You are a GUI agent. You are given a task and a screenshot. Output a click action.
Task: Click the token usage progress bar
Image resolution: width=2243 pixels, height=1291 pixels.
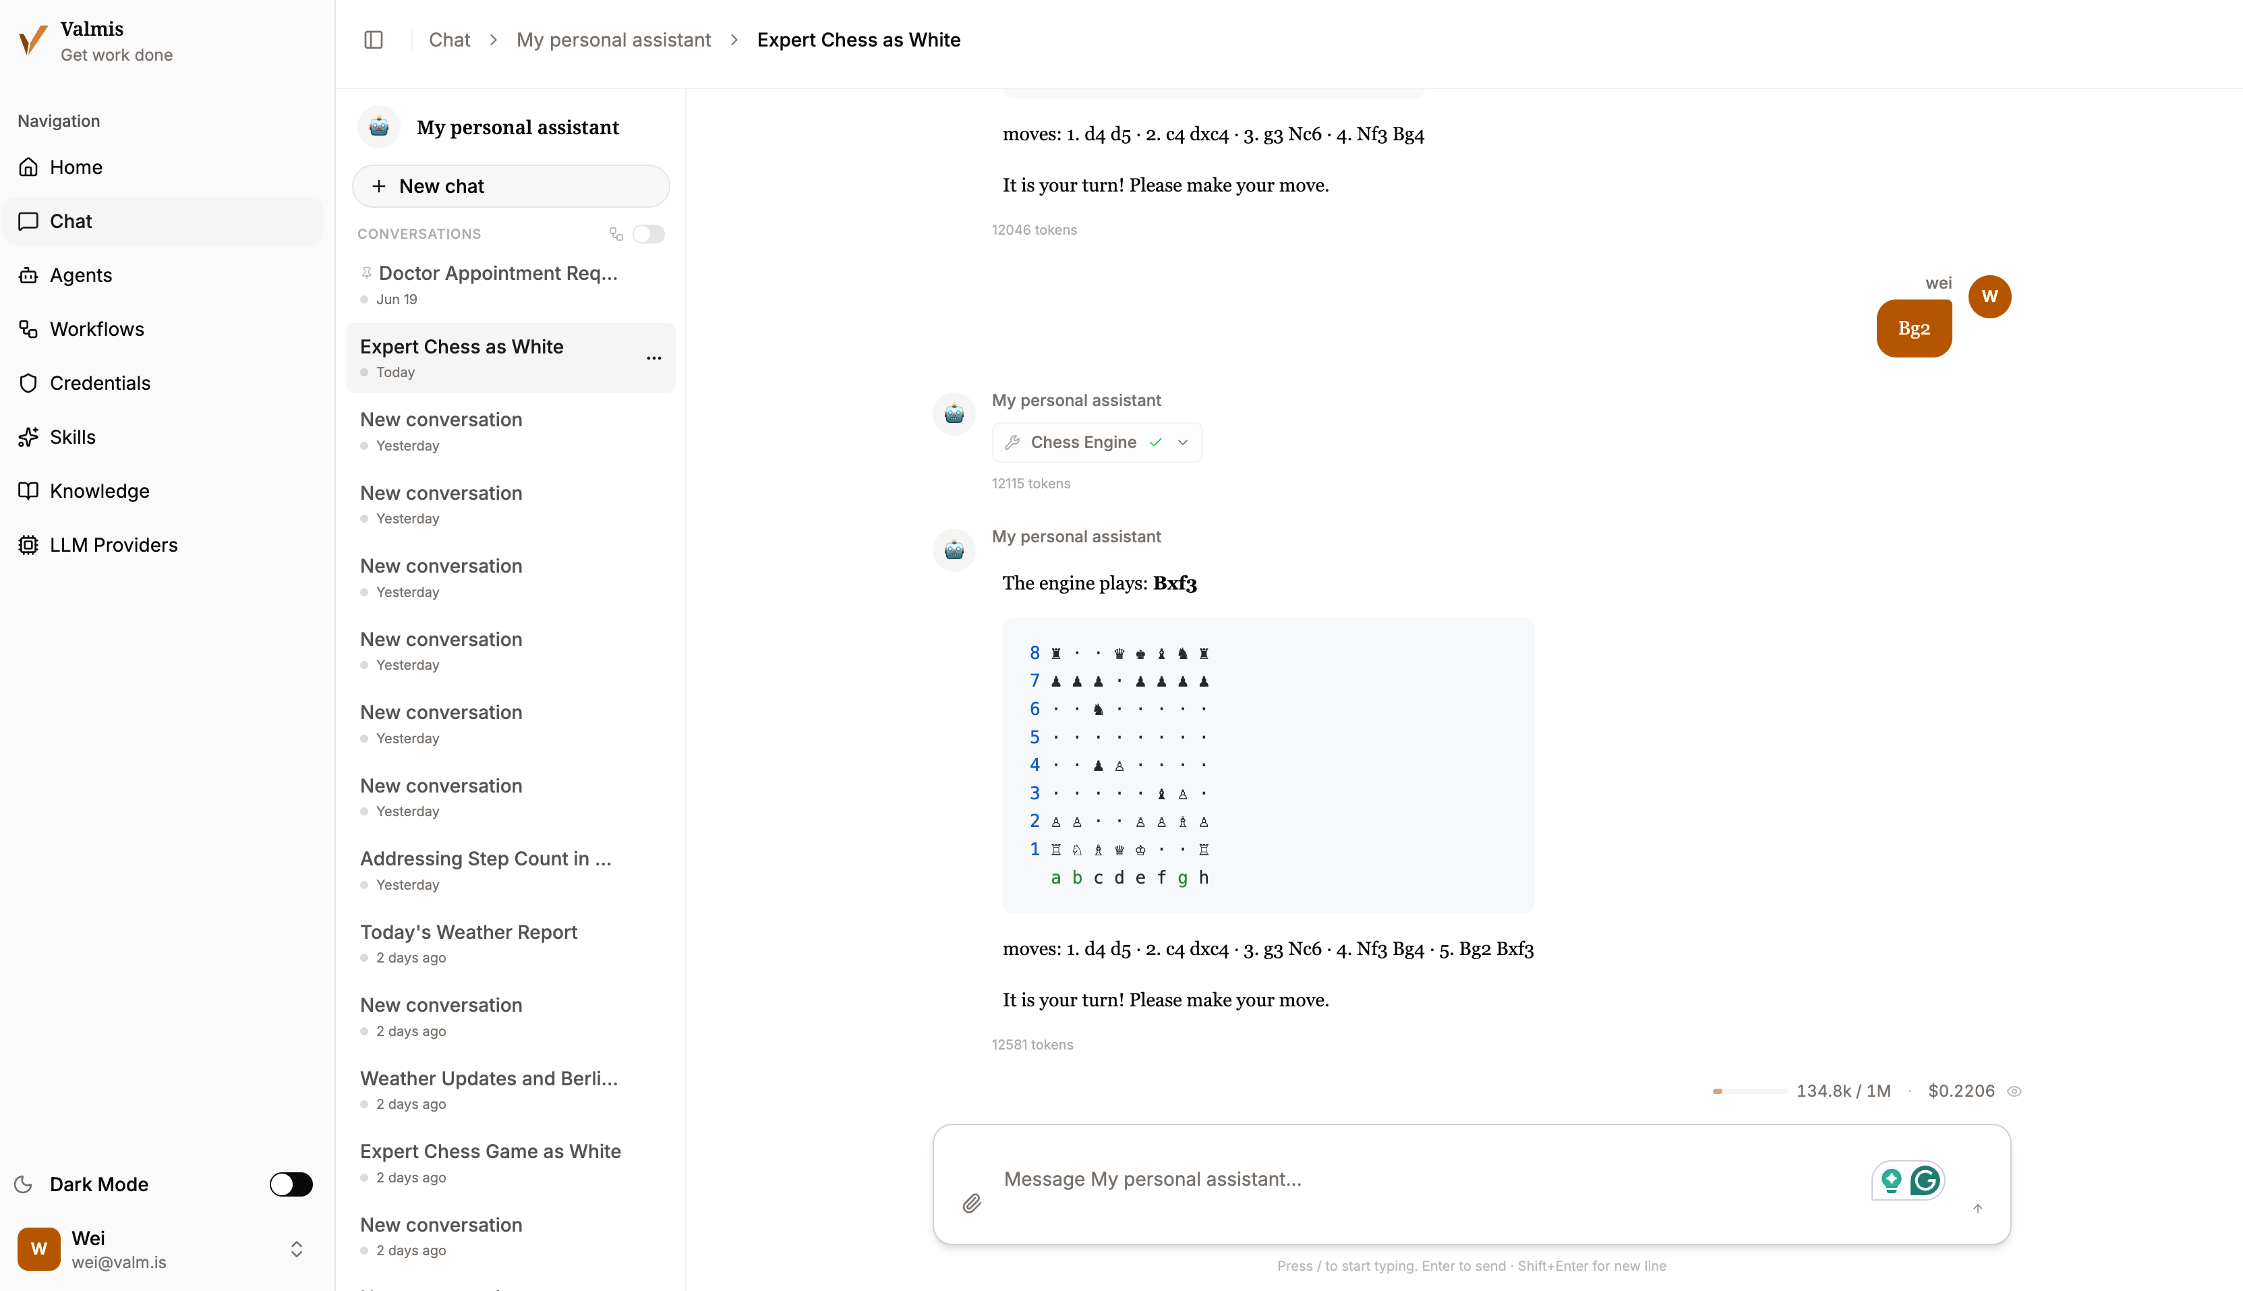click(x=1749, y=1091)
